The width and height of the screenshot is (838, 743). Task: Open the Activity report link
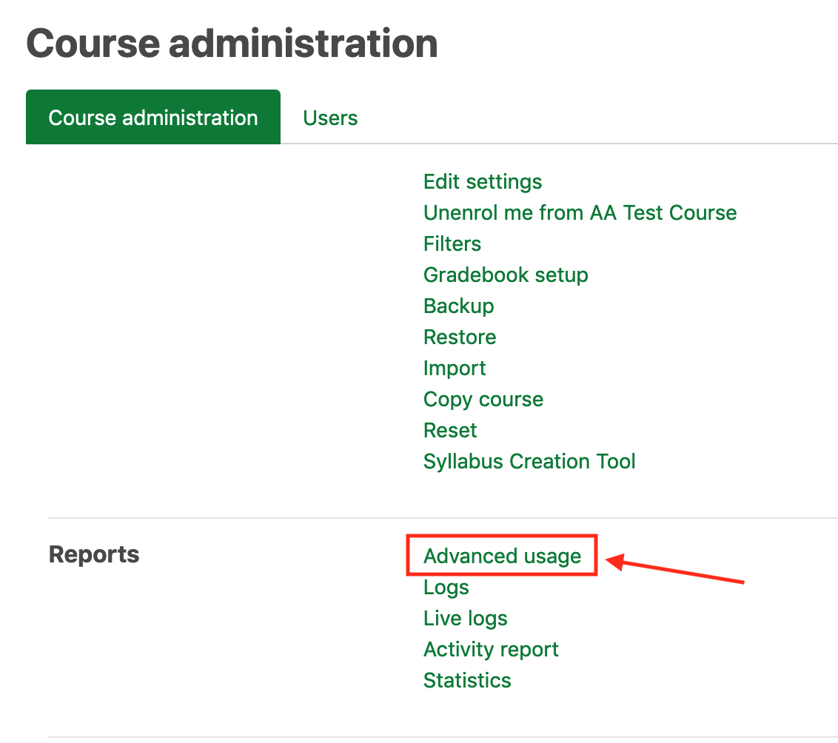coord(491,650)
